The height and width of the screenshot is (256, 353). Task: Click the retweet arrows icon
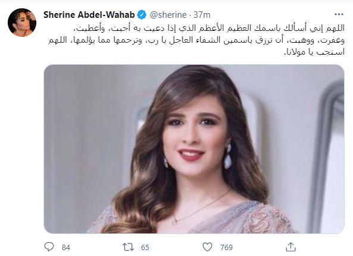(129, 247)
